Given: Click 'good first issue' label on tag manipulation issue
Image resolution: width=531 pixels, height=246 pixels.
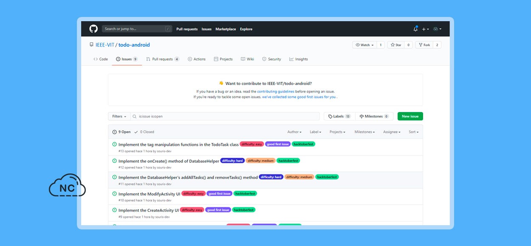Looking at the screenshot, I should [278, 144].
